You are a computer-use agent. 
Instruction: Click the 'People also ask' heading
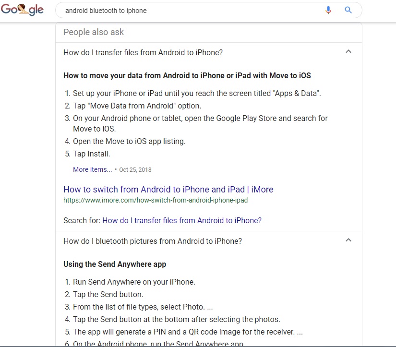tap(94, 32)
